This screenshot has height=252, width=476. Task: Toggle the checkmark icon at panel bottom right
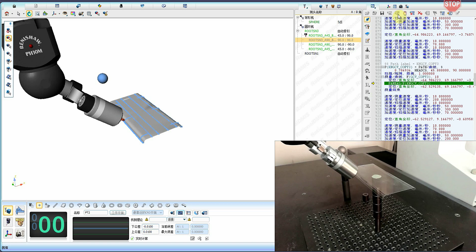(x=207, y=239)
